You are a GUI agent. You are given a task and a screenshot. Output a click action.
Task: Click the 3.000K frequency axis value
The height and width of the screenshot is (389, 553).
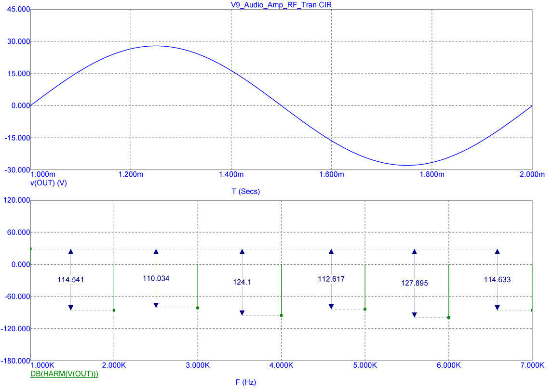coord(198,365)
